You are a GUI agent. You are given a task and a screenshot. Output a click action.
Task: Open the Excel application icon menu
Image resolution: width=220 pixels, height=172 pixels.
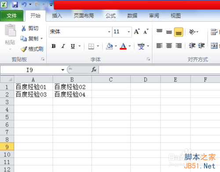(x=4, y=5)
